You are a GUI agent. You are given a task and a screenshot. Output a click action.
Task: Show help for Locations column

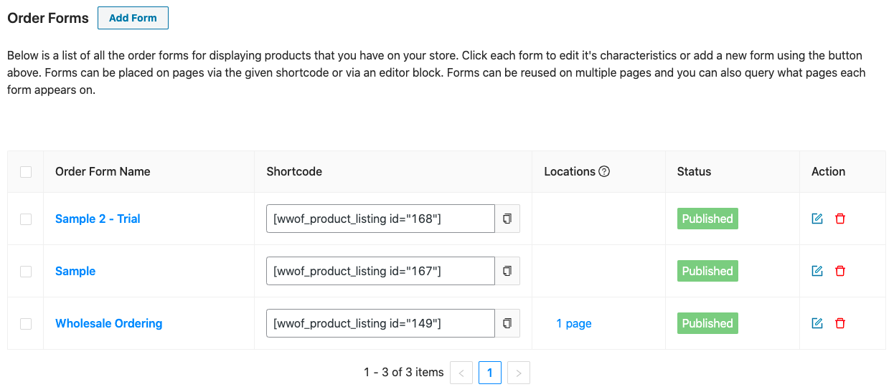tap(604, 171)
